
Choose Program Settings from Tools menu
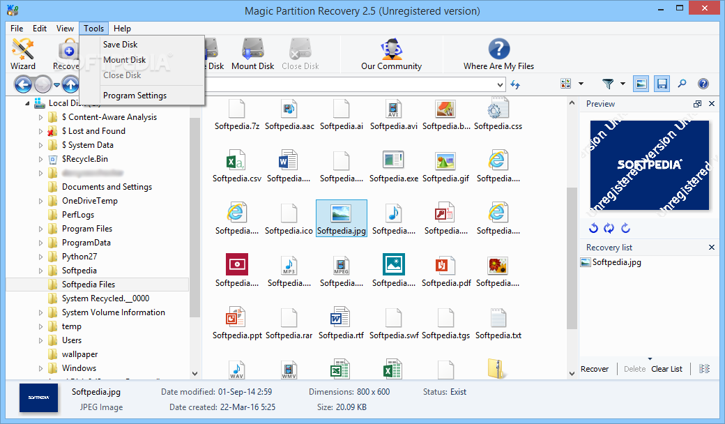click(142, 96)
